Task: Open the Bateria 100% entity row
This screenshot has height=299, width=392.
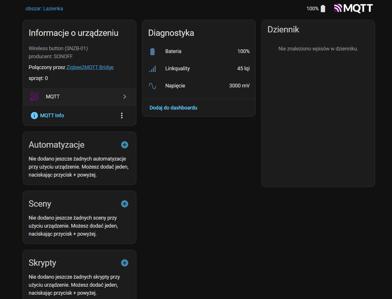Action: point(199,51)
